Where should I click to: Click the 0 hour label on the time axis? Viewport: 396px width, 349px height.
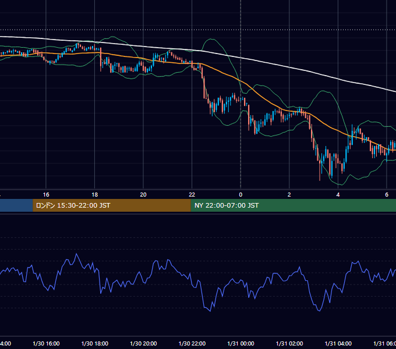[241, 195]
